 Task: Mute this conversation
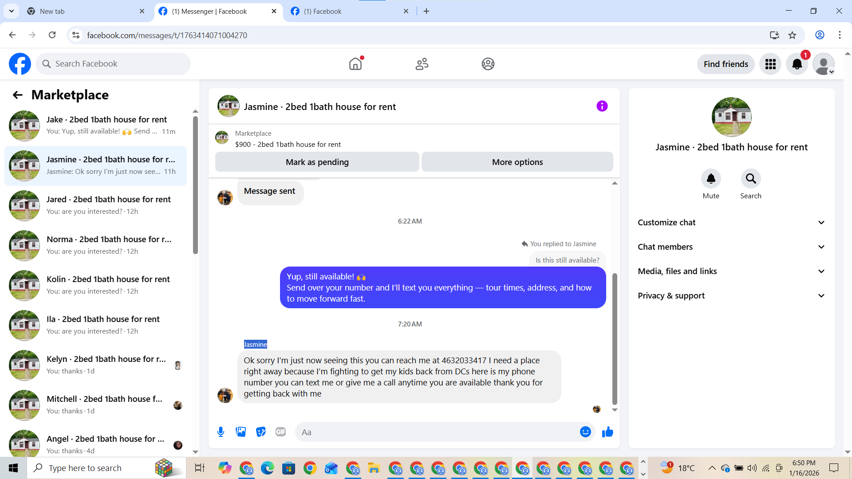[x=710, y=179]
